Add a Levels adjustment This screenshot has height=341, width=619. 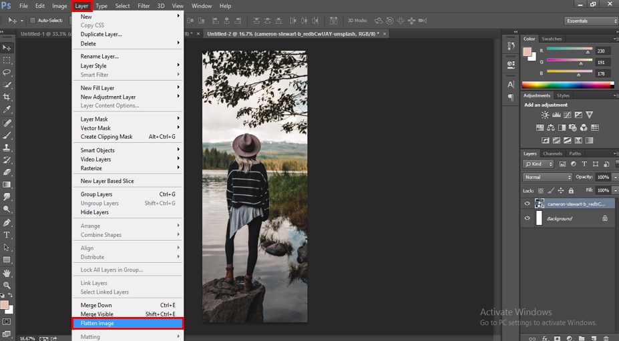click(x=556, y=115)
